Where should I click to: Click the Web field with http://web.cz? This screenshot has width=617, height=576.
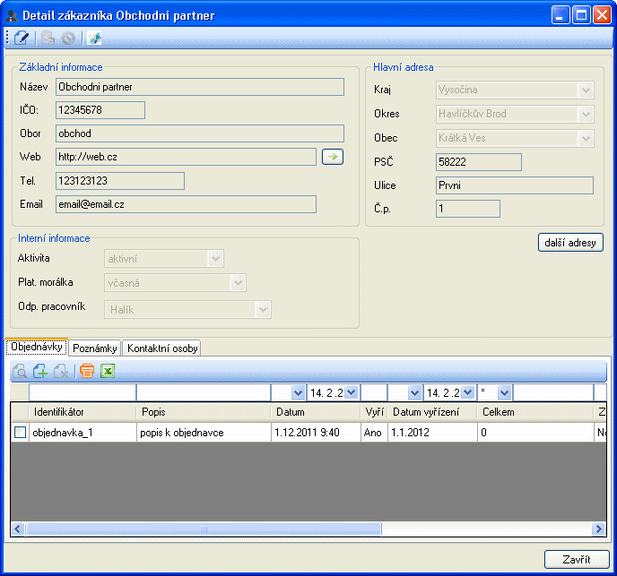(187, 157)
